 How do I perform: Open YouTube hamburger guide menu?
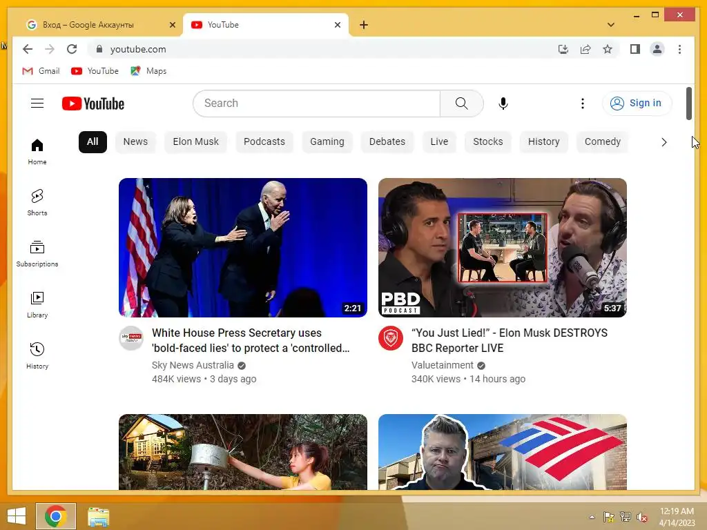[x=37, y=104]
